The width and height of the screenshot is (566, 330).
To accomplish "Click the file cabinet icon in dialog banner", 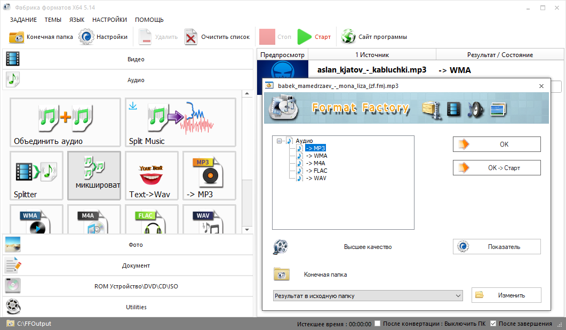I will [432, 110].
